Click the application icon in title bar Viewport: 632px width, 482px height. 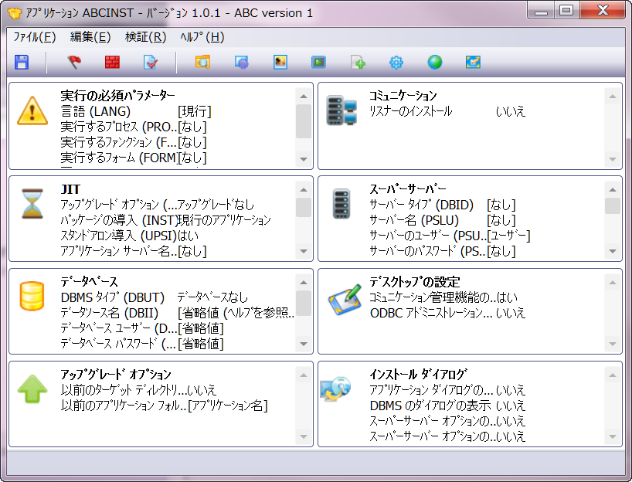tap(14, 13)
